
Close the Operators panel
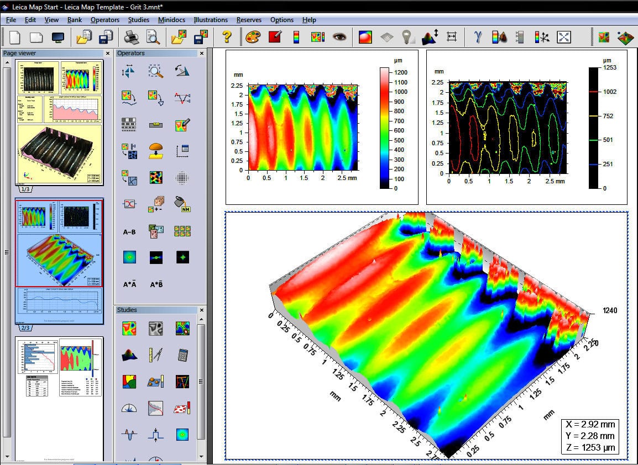pyautogui.click(x=201, y=53)
